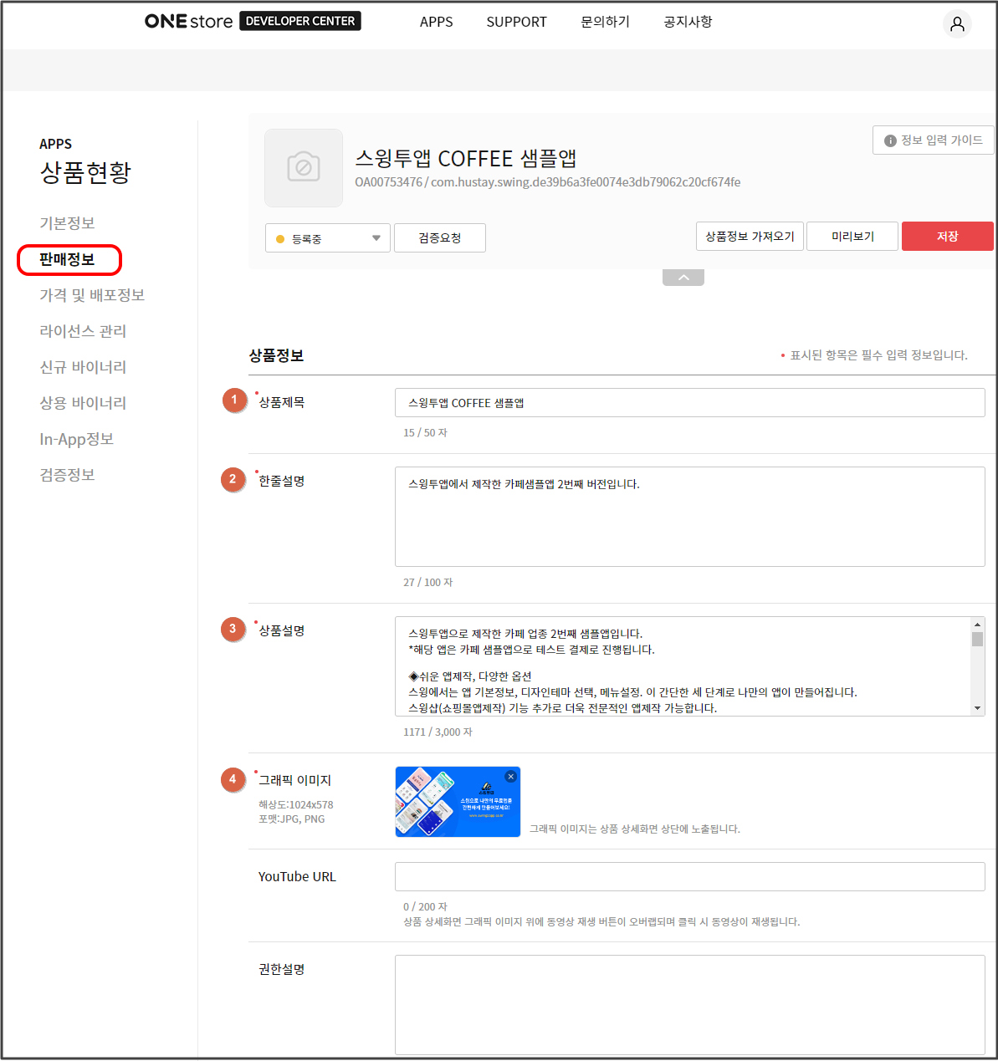This screenshot has width=998, height=1061.
Task: Click the user profile icon
Action: click(957, 23)
